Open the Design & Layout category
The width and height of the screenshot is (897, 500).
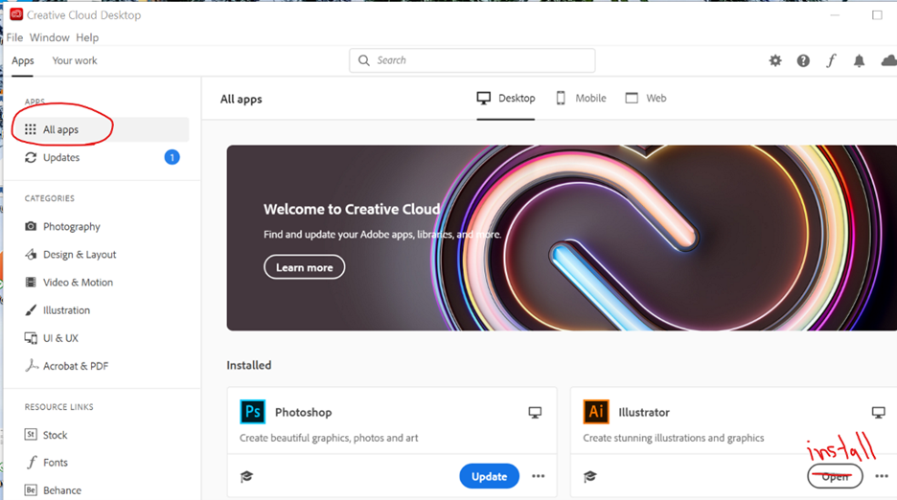[x=70, y=255]
